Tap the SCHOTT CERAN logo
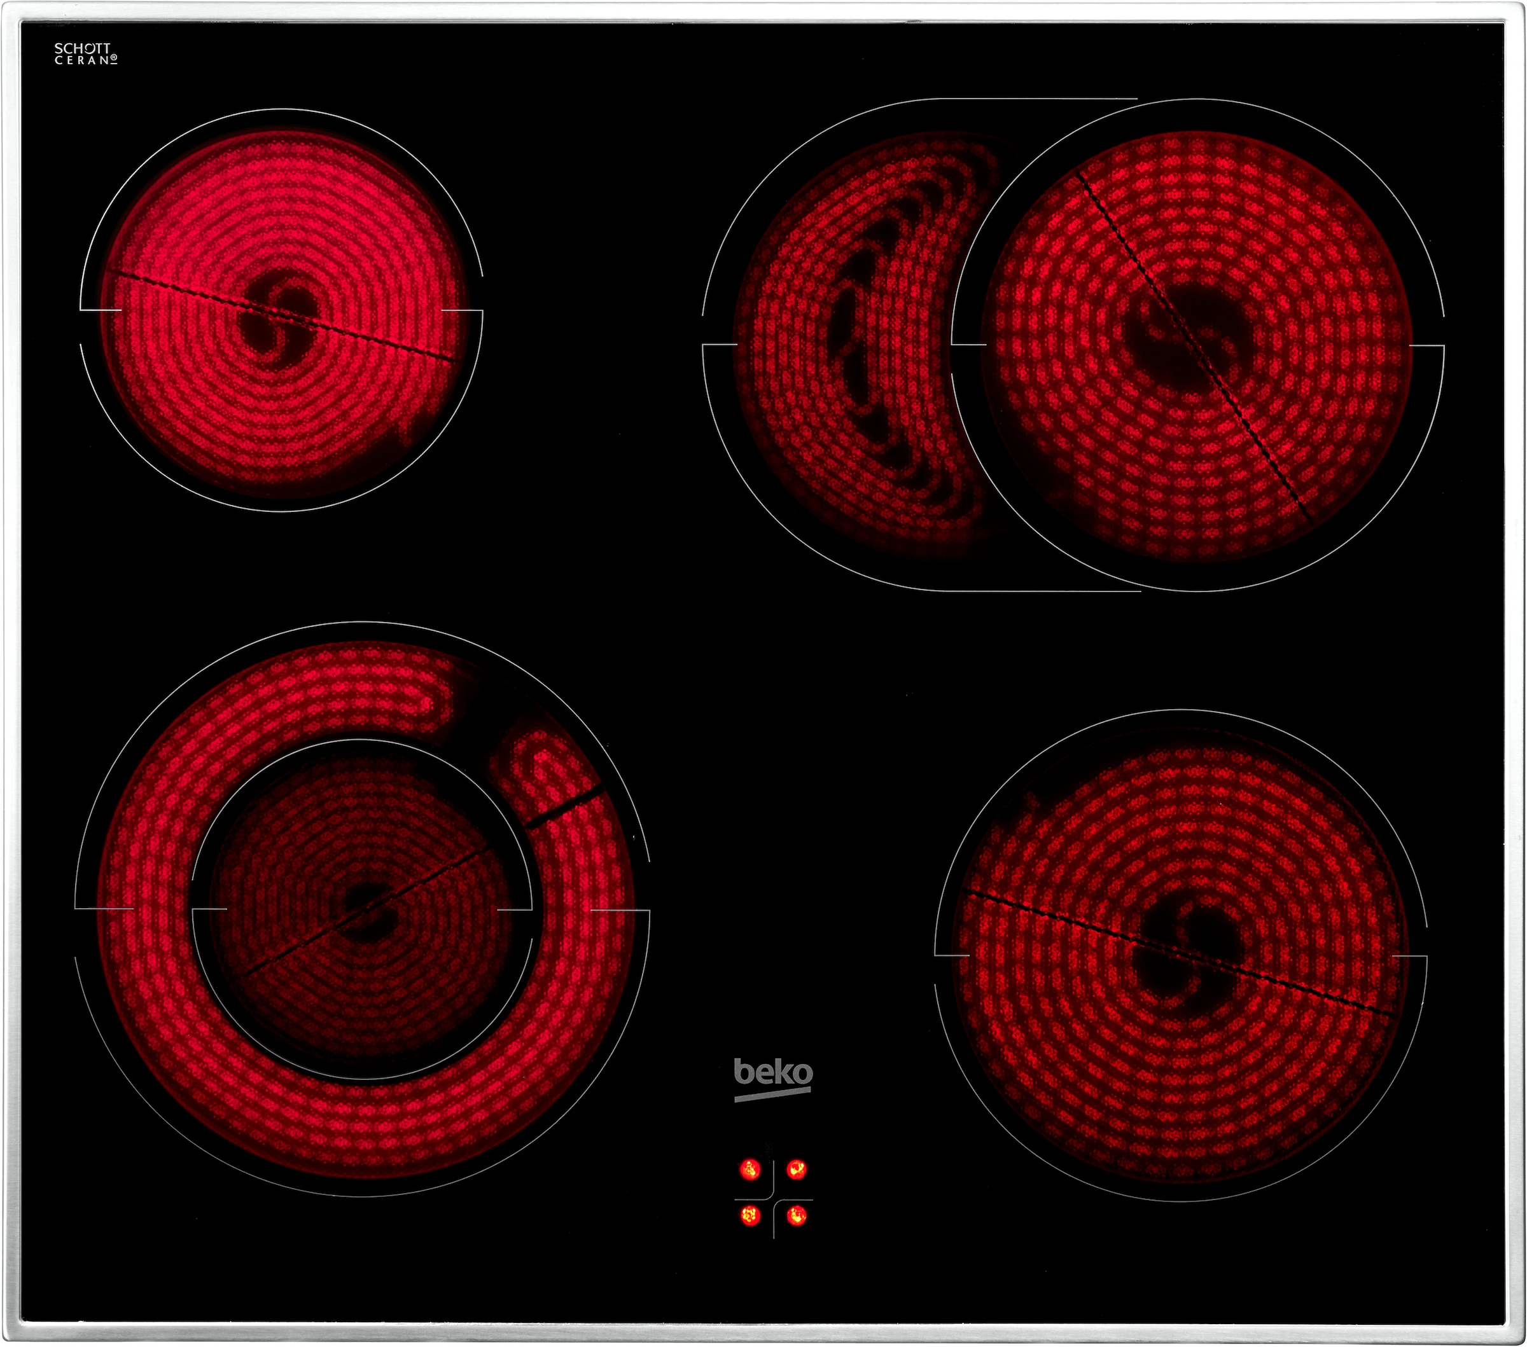The height and width of the screenshot is (1347, 1527). tap(86, 54)
